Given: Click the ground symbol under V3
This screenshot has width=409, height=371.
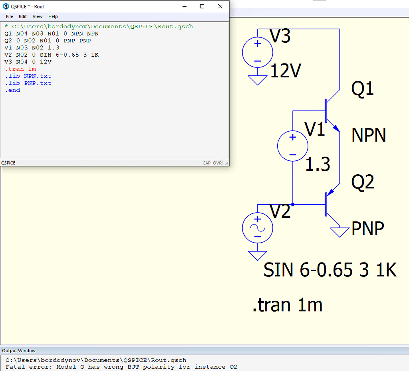Looking at the screenshot, I should (x=258, y=80).
